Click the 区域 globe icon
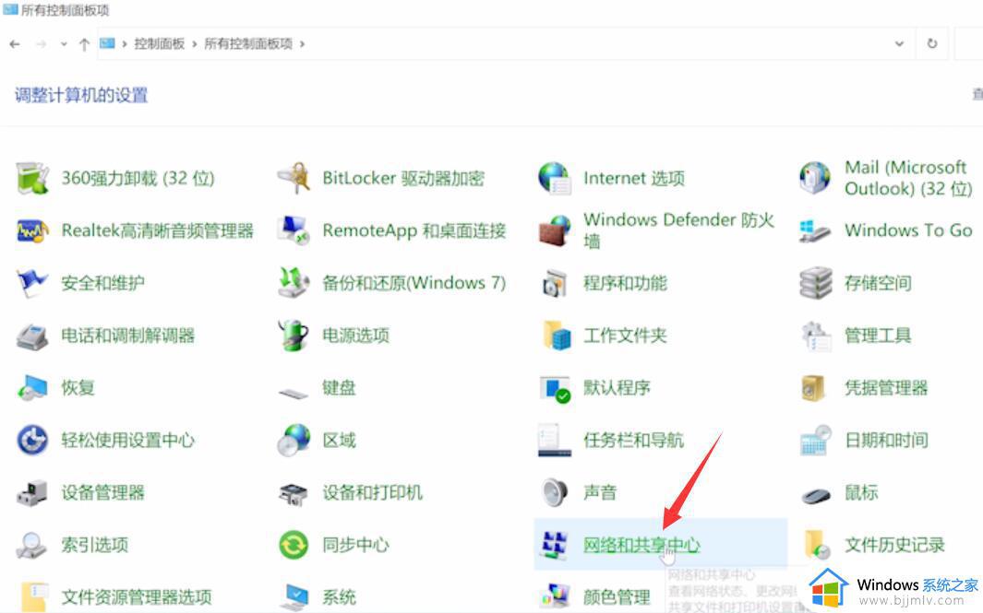 [x=294, y=441]
